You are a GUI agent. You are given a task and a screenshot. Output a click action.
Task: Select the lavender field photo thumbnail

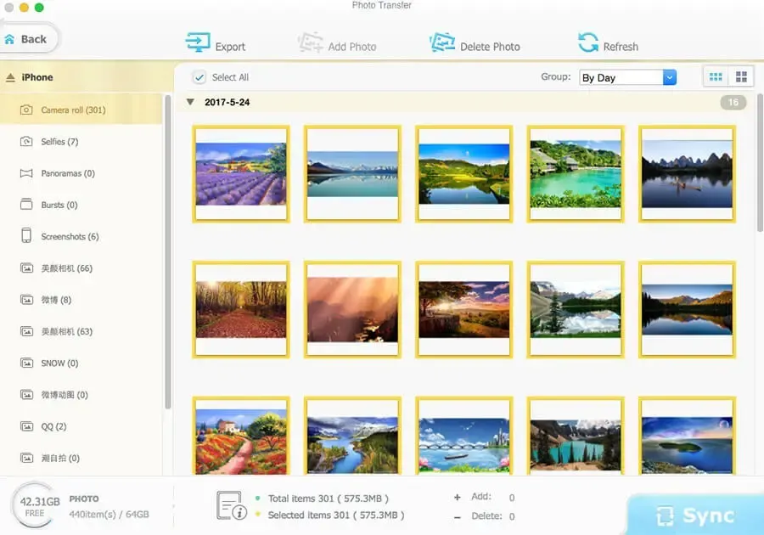(x=241, y=173)
